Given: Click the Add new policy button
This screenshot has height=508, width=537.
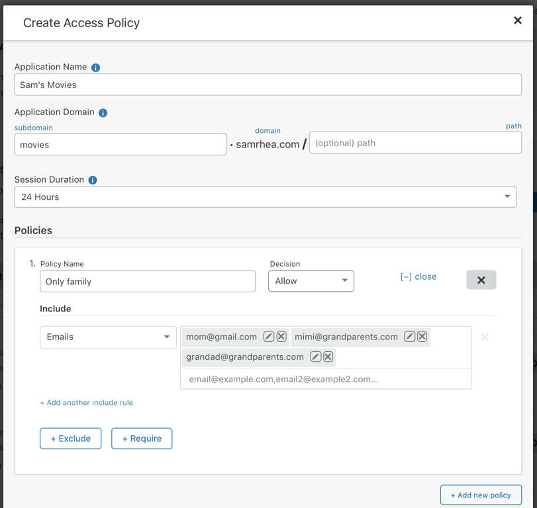Looking at the screenshot, I should point(481,495).
